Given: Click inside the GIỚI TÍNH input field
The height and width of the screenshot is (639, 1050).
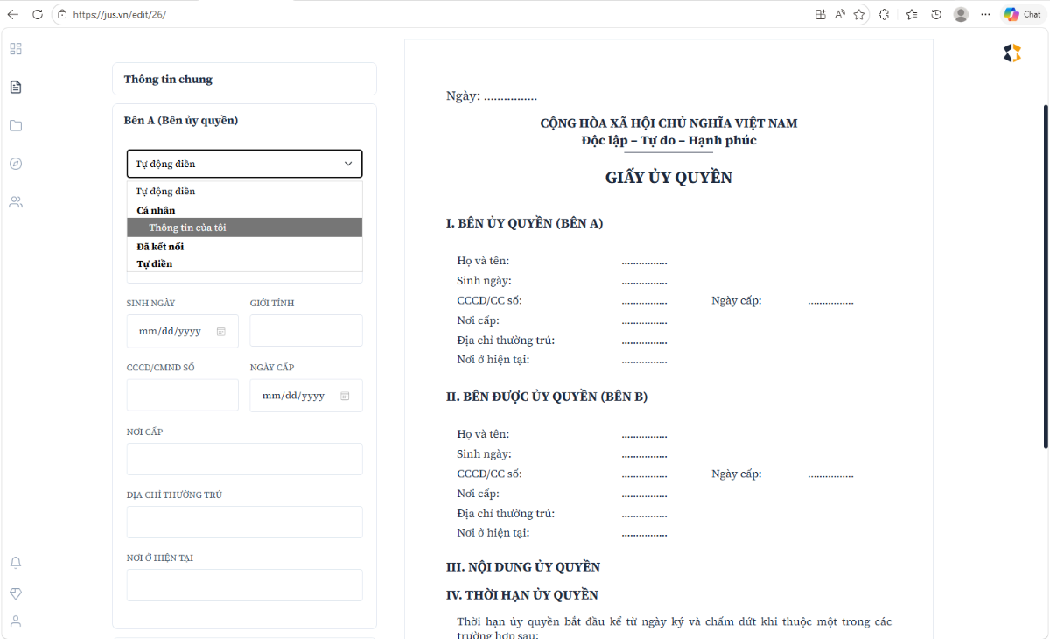Looking at the screenshot, I should pos(305,330).
